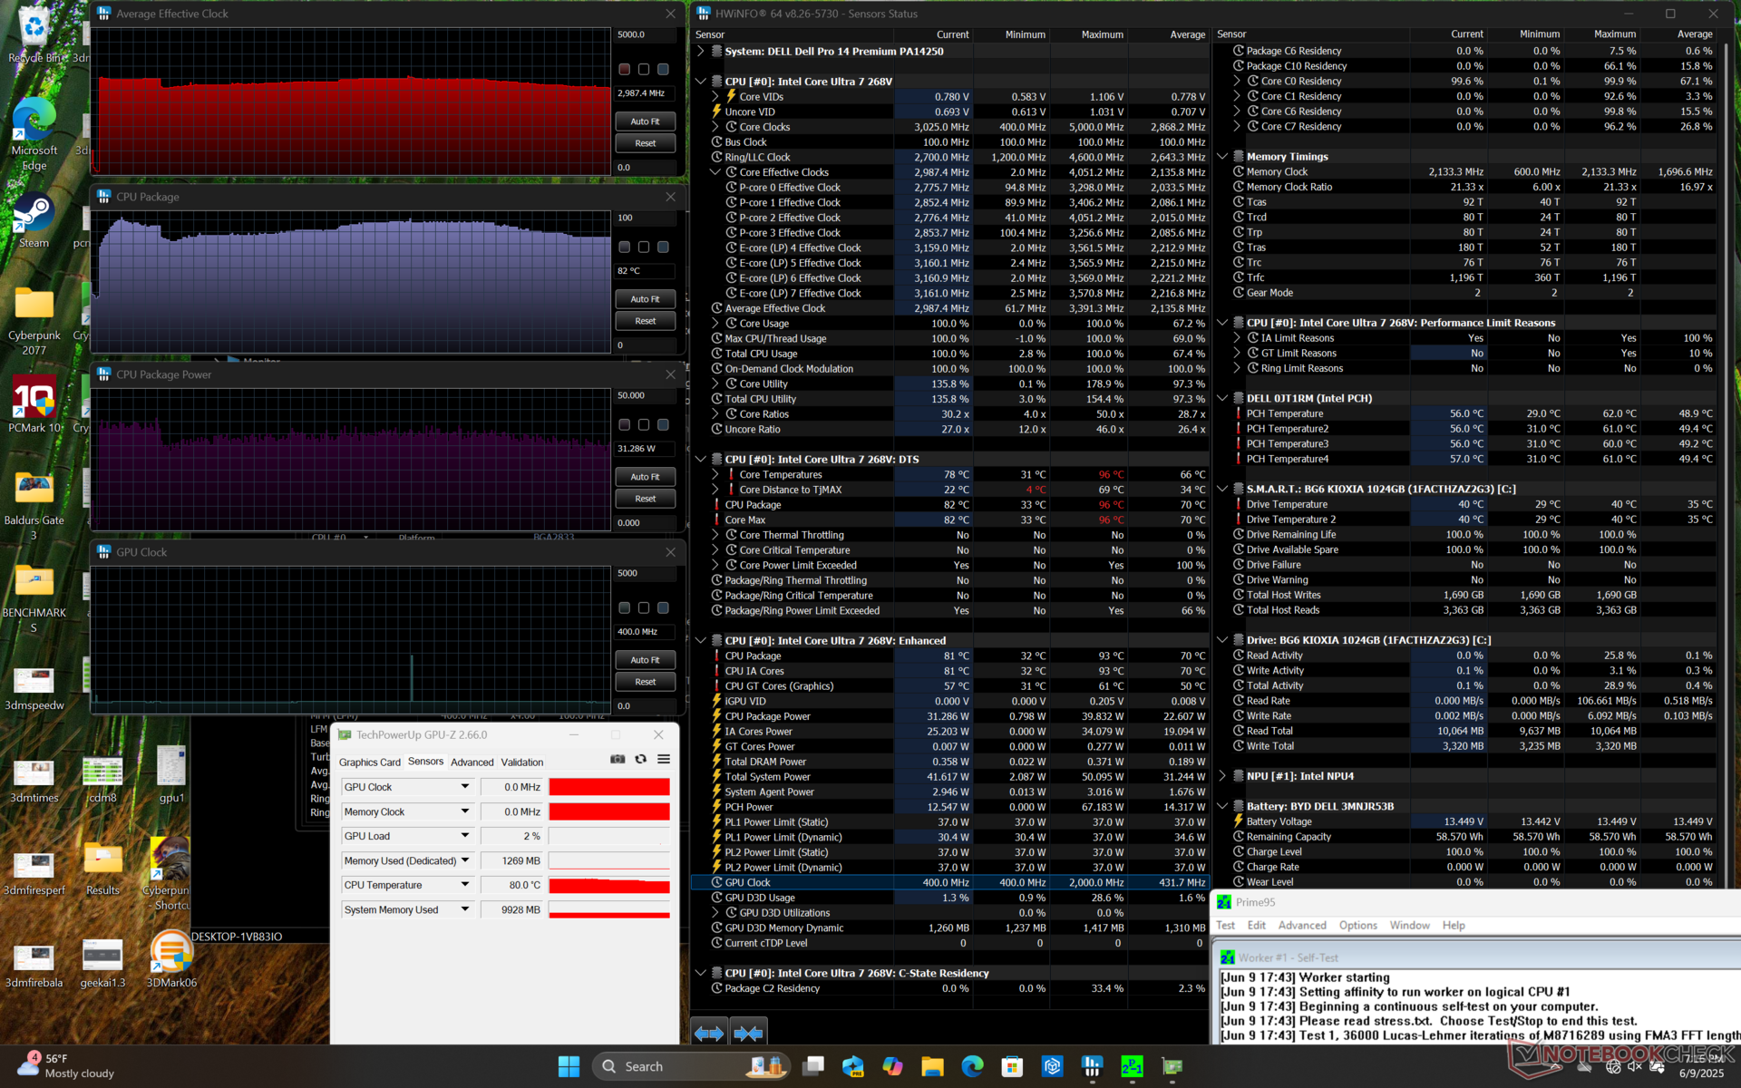Open Prime95 Options menu

pyautogui.click(x=1357, y=926)
